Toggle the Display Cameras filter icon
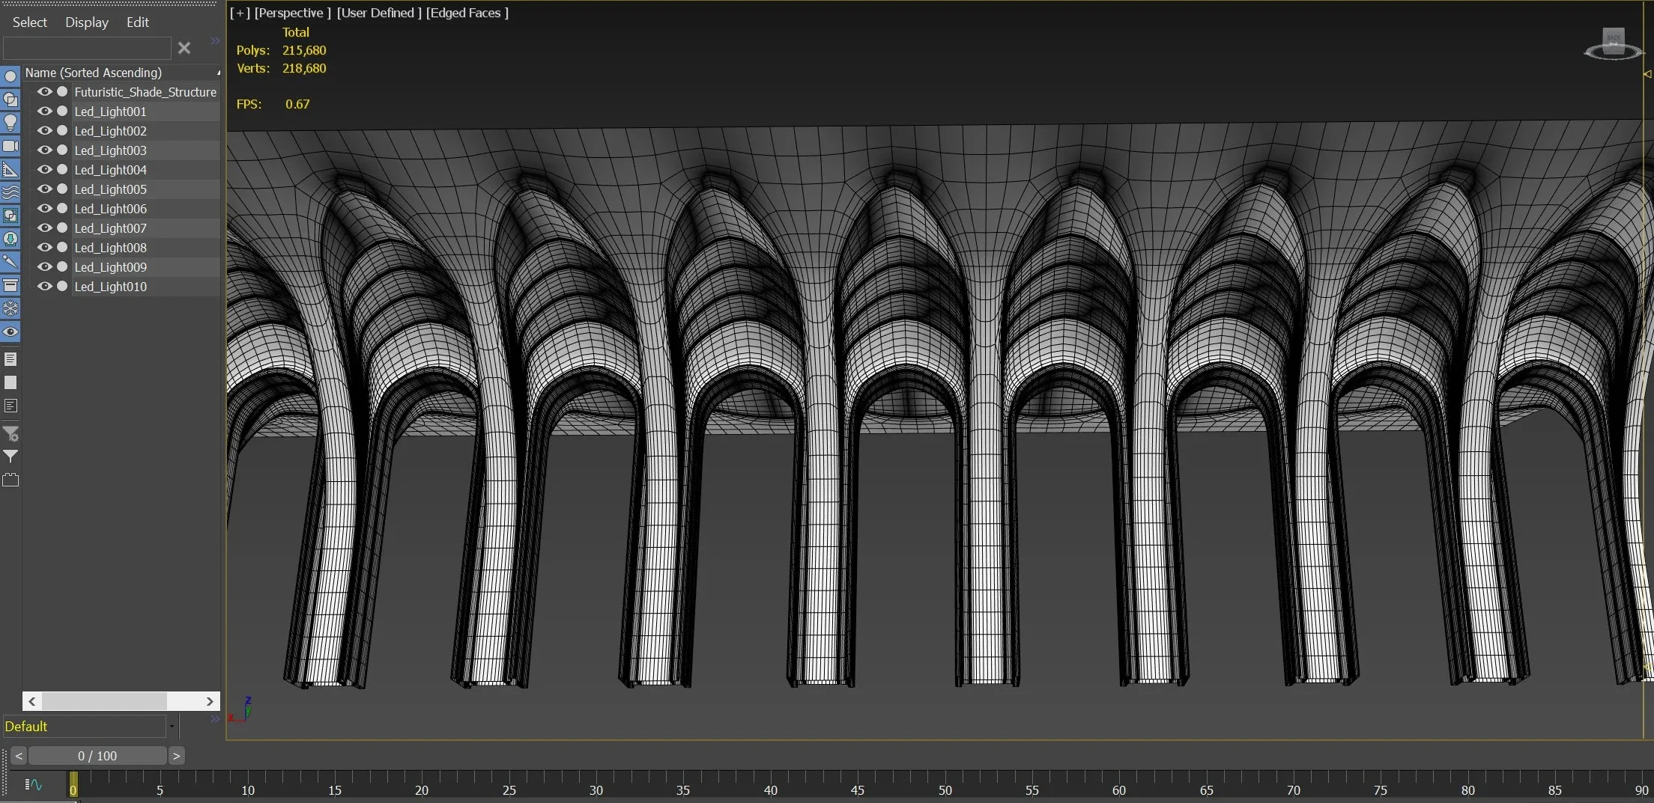1654x803 pixels. coord(10,146)
